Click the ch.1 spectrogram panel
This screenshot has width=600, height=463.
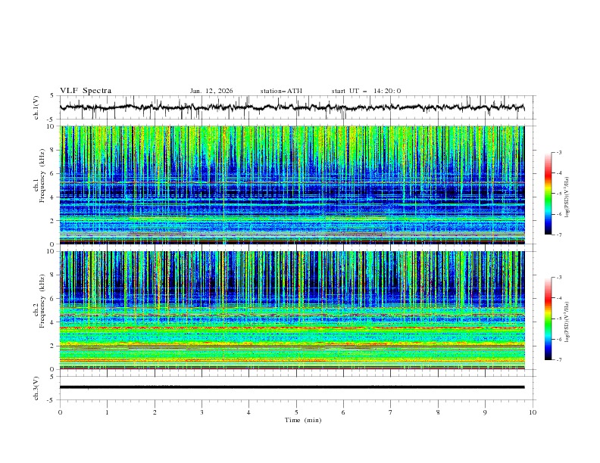click(x=292, y=185)
